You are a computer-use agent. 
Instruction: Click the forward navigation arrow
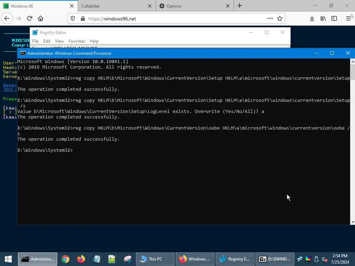tap(19, 19)
